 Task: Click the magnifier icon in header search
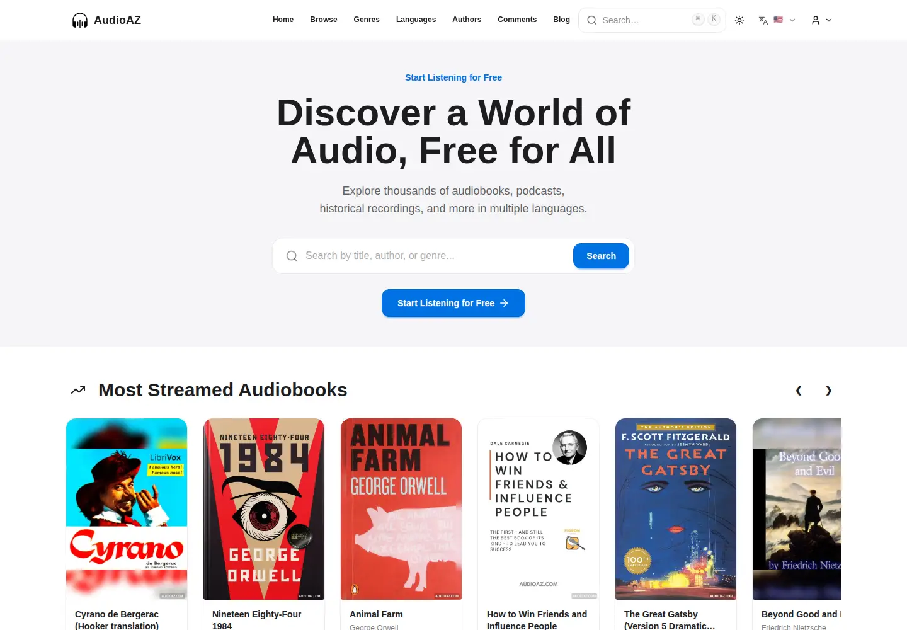pos(592,20)
